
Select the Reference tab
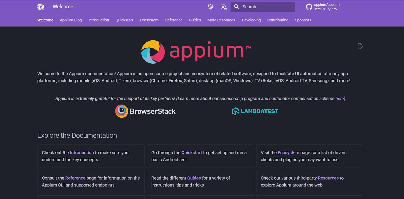click(x=174, y=20)
